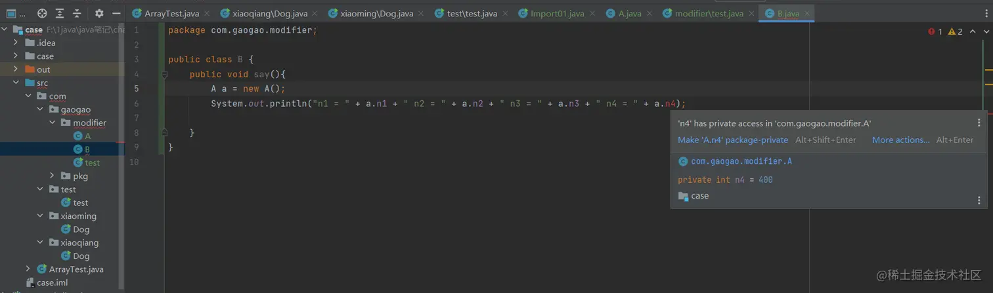Open the project view settings gear

pyautogui.click(x=99, y=13)
